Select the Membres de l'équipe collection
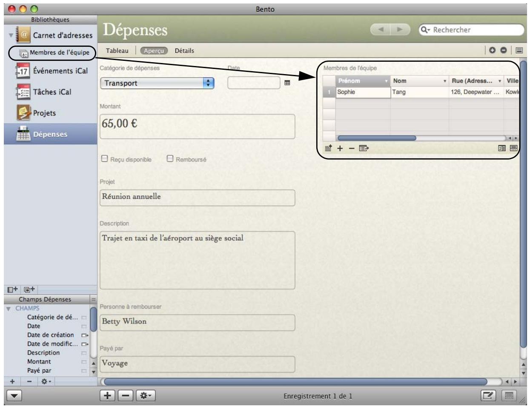Screen dimensions: 530x407 [54, 52]
